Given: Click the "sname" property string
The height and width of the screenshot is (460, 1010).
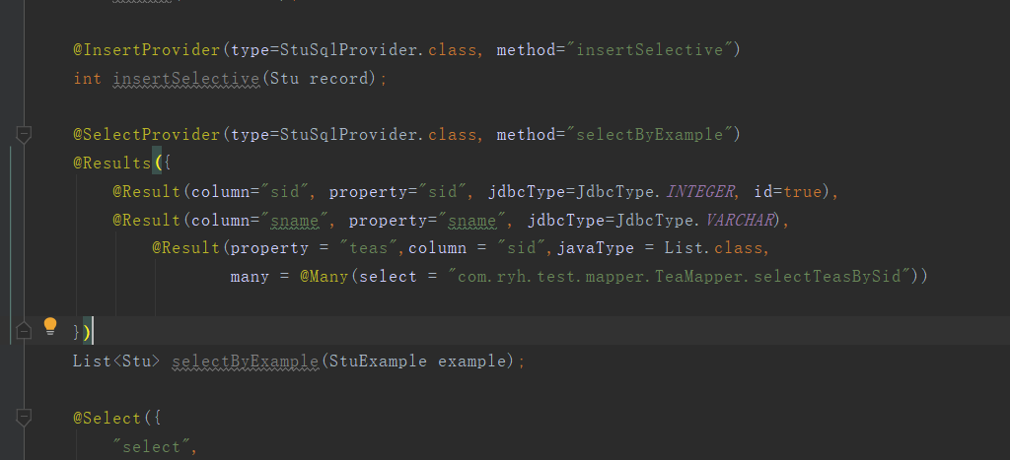Looking at the screenshot, I should tap(472, 220).
